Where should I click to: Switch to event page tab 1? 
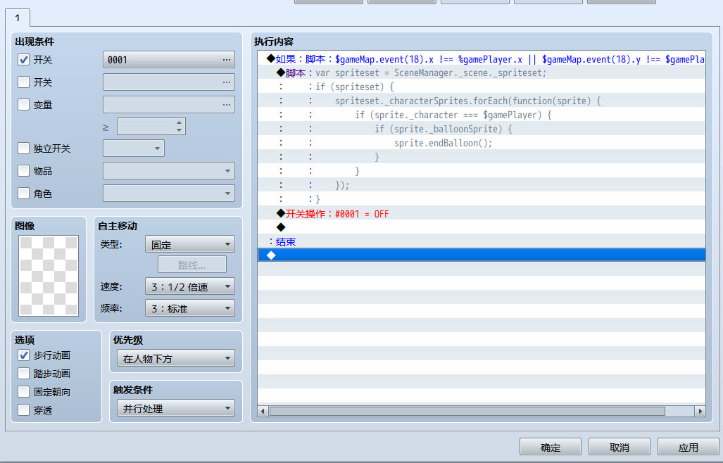click(x=18, y=18)
